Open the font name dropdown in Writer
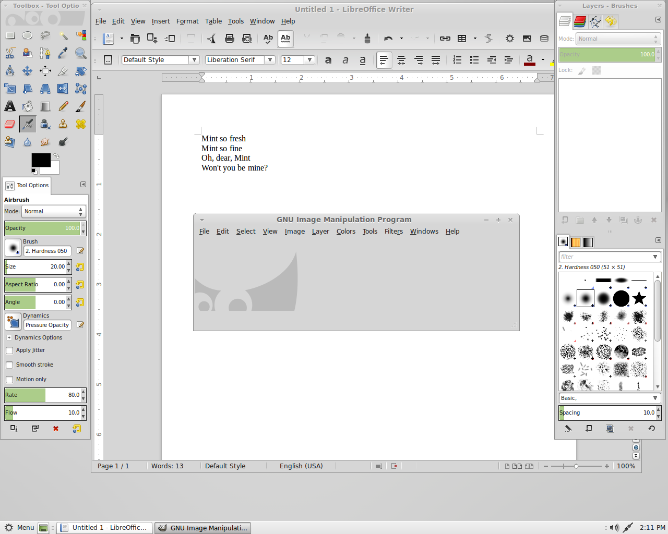Screen dimensions: 668x534 pyautogui.click(x=270, y=60)
